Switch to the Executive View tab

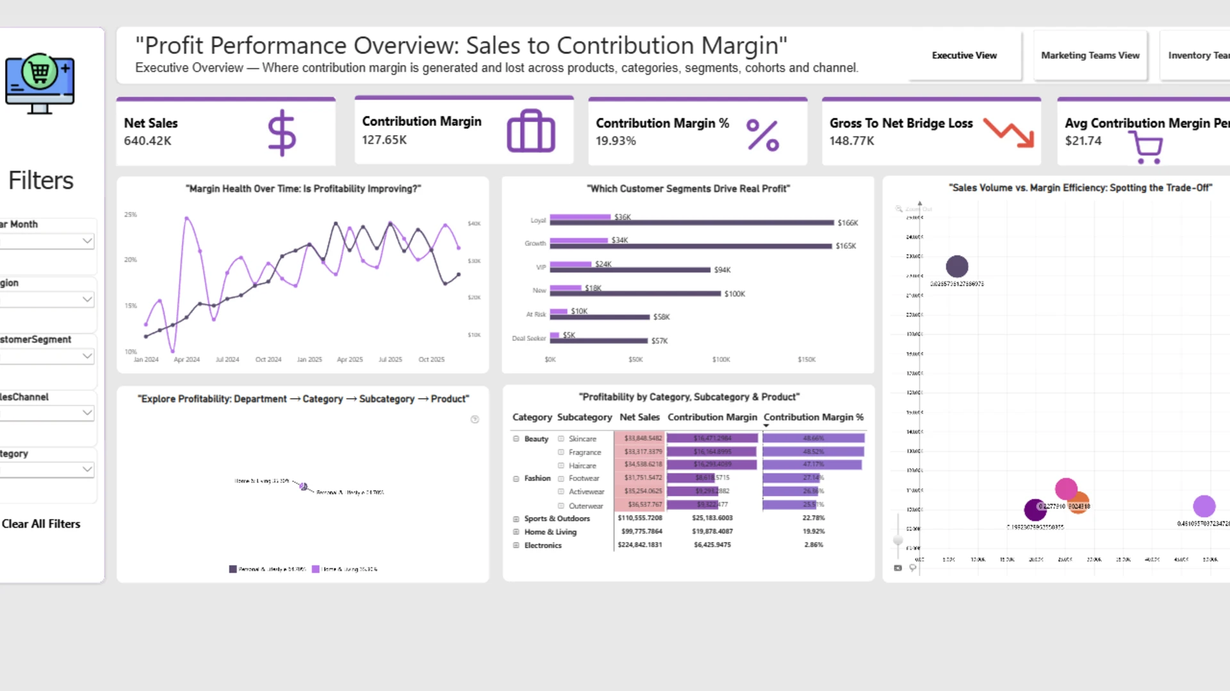point(964,56)
